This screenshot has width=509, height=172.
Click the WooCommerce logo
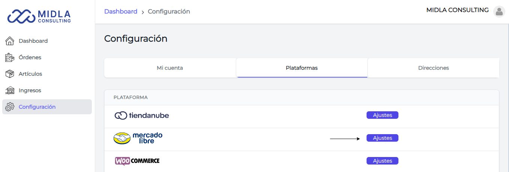point(137,161)
